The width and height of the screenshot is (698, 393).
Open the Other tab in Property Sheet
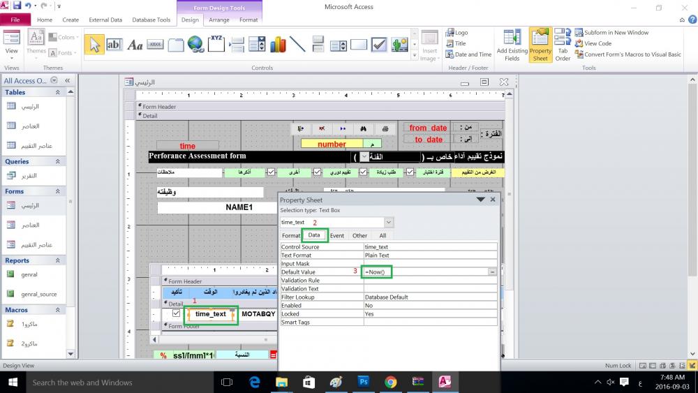point(359,235)
